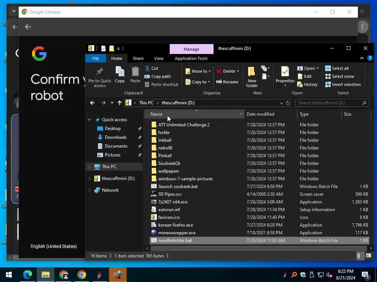Click Select all in the ribbon

coord(337,68)
